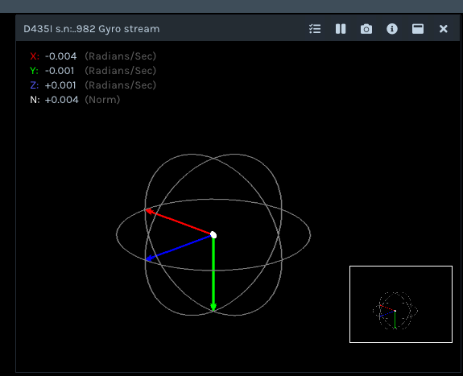Image resolution: width=463 pixels, height=376 pixels.
Task: Click the green 'Y:' axis label
Action: (35, 71)
